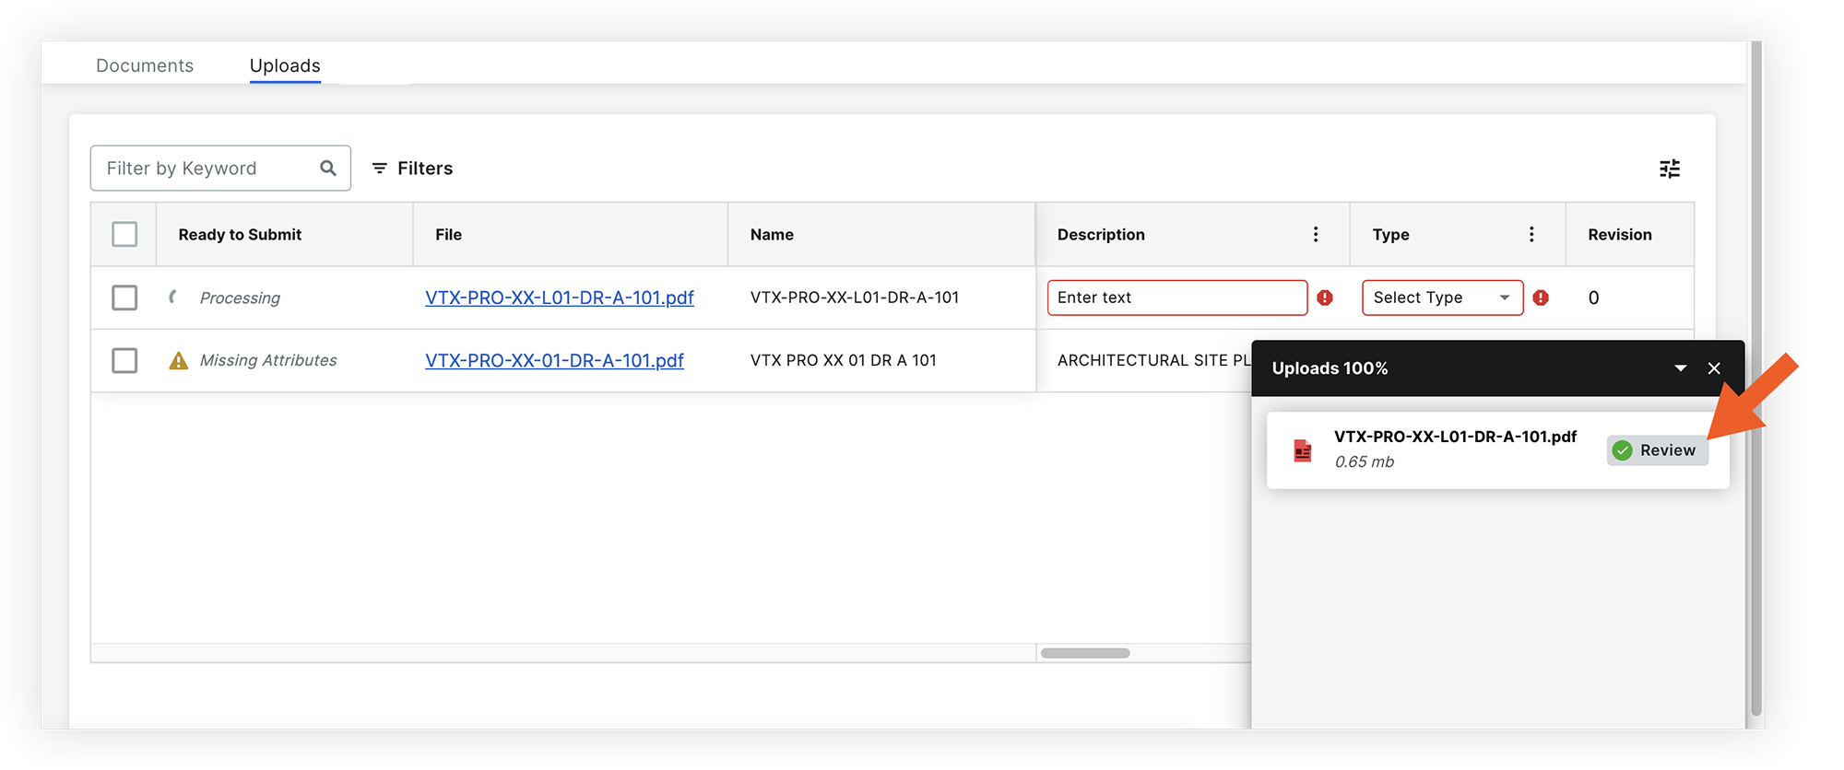Switch to the Documents tab
Screen dimensions: 1844x770
pos(145,65)
